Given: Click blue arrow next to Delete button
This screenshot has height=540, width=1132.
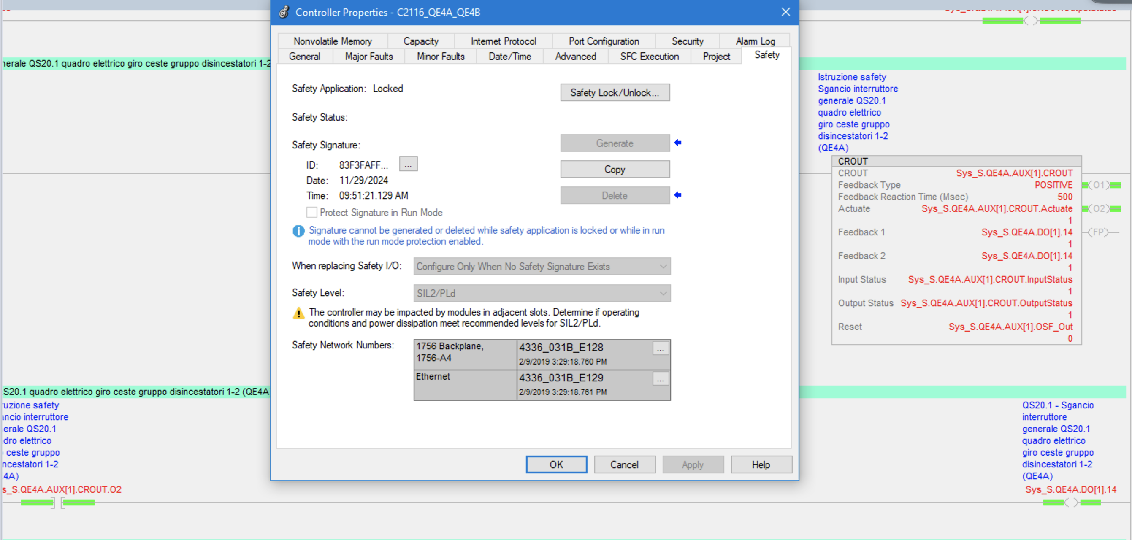Looking at the screenshot, I should tap(677, 195).
